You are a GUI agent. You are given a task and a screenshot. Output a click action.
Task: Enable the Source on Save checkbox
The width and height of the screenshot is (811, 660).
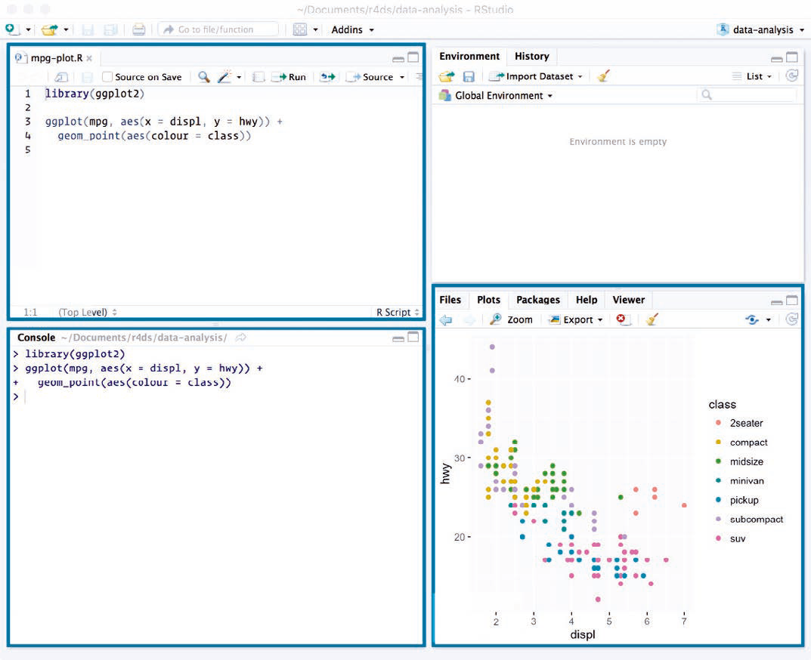(x=107, y=77)
